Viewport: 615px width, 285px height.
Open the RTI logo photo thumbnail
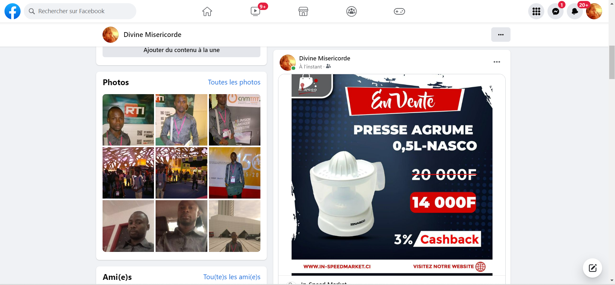128,120
